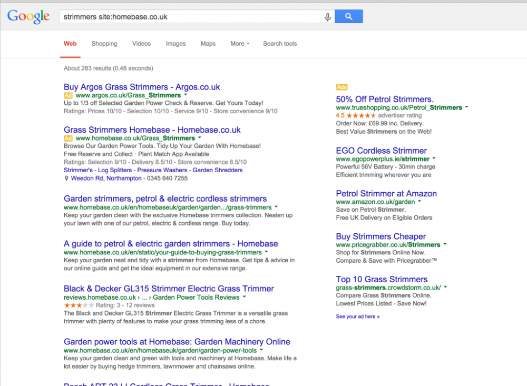Open the Maps tab

(208, 44)
